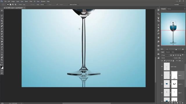Screen dimensions: 186x104
Task: Open the marquee tool preset picker
Action: (3, 5)
